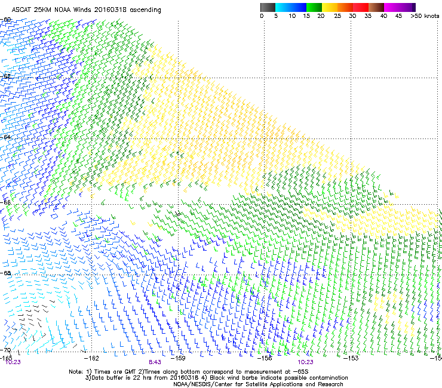Click the '>50 knots' legend label
The height and width of the screenshot is (388, 442).
425,16
